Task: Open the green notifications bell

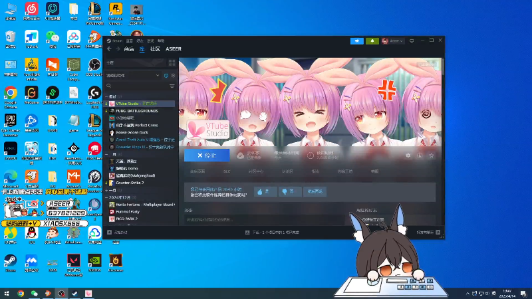Action: pos(372,41)
